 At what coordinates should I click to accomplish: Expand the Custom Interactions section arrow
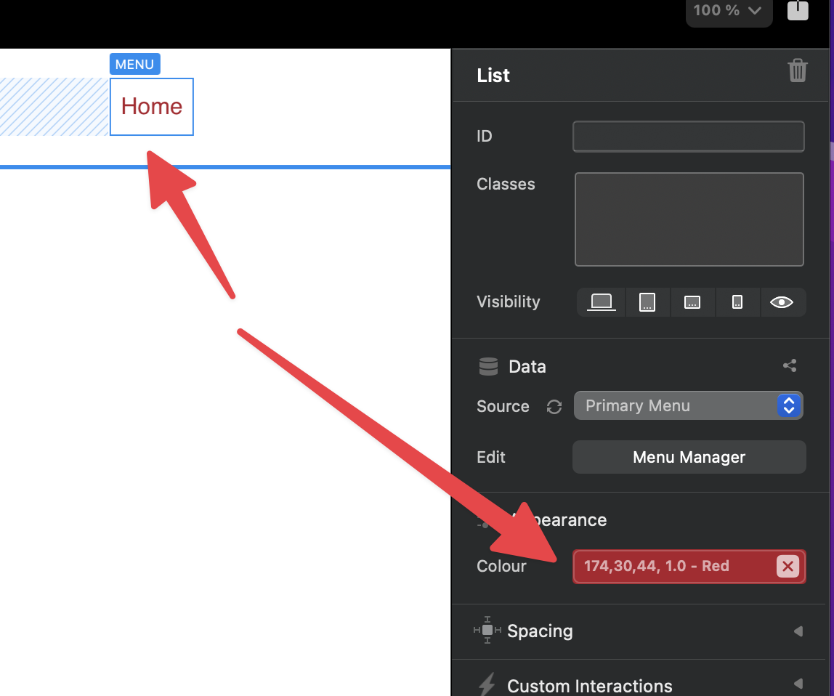[x=798, y=684]
